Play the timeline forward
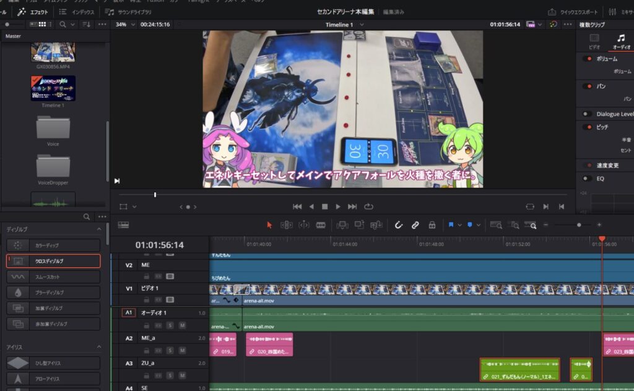This screenshot has height=391, width=634. click(338, 206)
